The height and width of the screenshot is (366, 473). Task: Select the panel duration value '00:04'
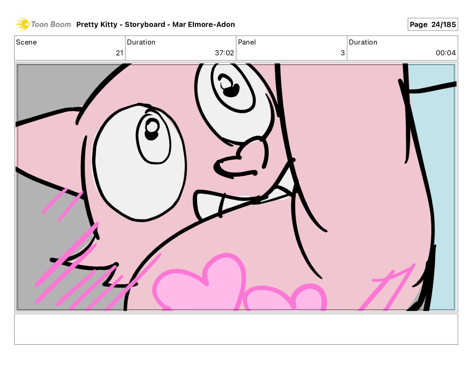[446, 53]
